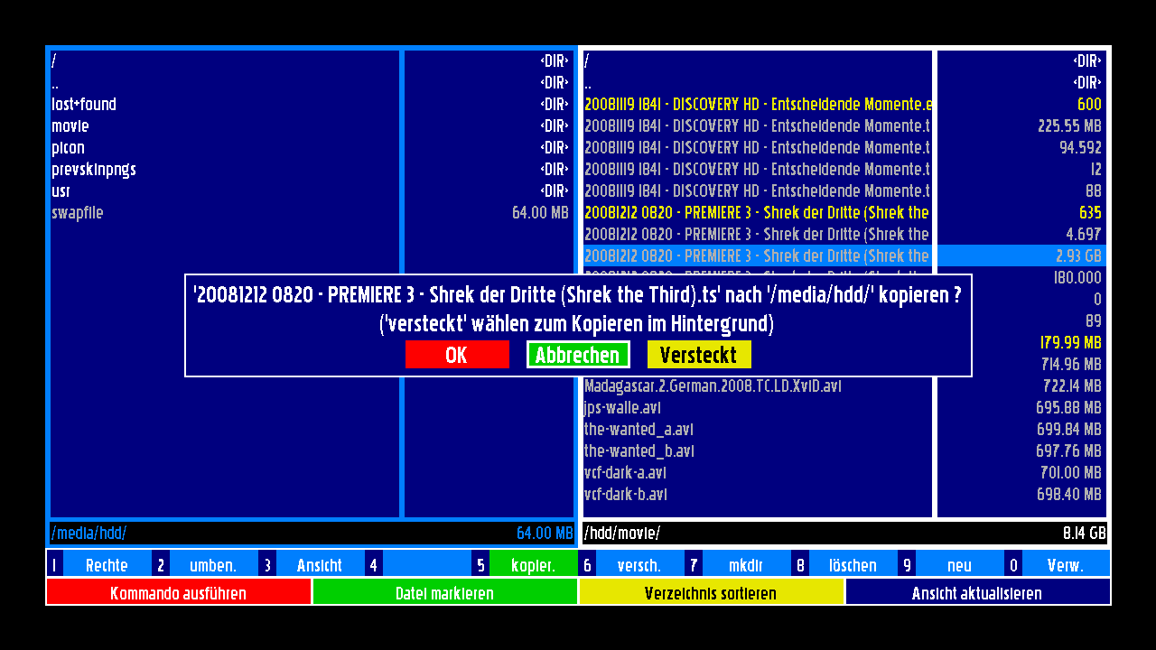The image size is (1156, 650).
Task: Click green Datei markieren bar
Action: click(444, 593)
